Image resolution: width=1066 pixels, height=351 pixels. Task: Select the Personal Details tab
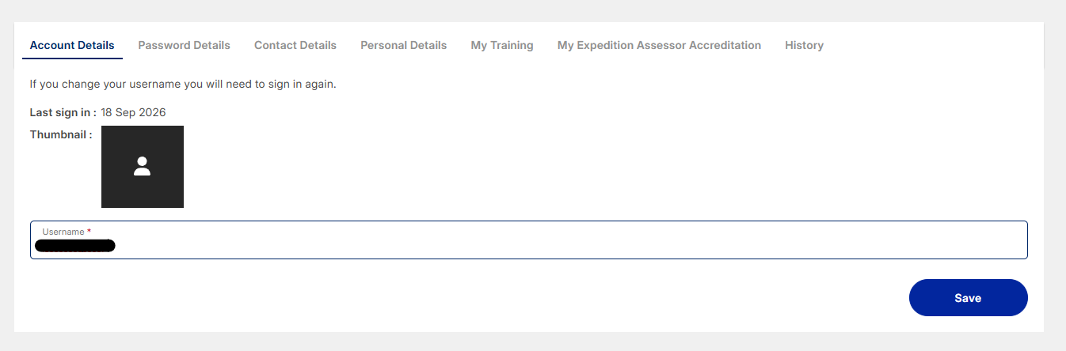coord(403,45)
